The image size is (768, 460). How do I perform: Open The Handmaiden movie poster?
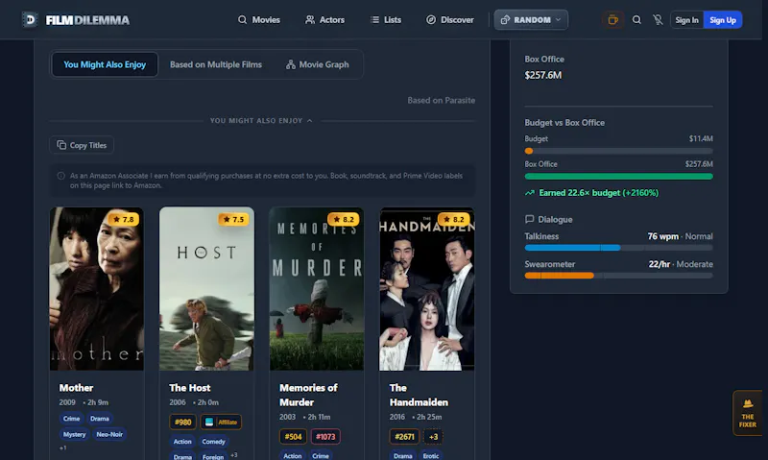427,288
